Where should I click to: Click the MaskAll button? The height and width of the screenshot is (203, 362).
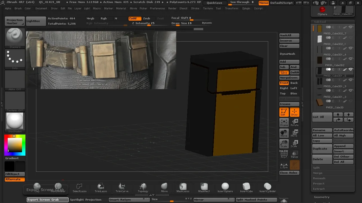tap(289, 35)
